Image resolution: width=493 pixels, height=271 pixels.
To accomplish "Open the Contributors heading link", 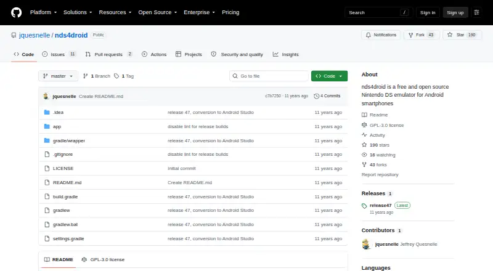I will [x=381, y=230].
